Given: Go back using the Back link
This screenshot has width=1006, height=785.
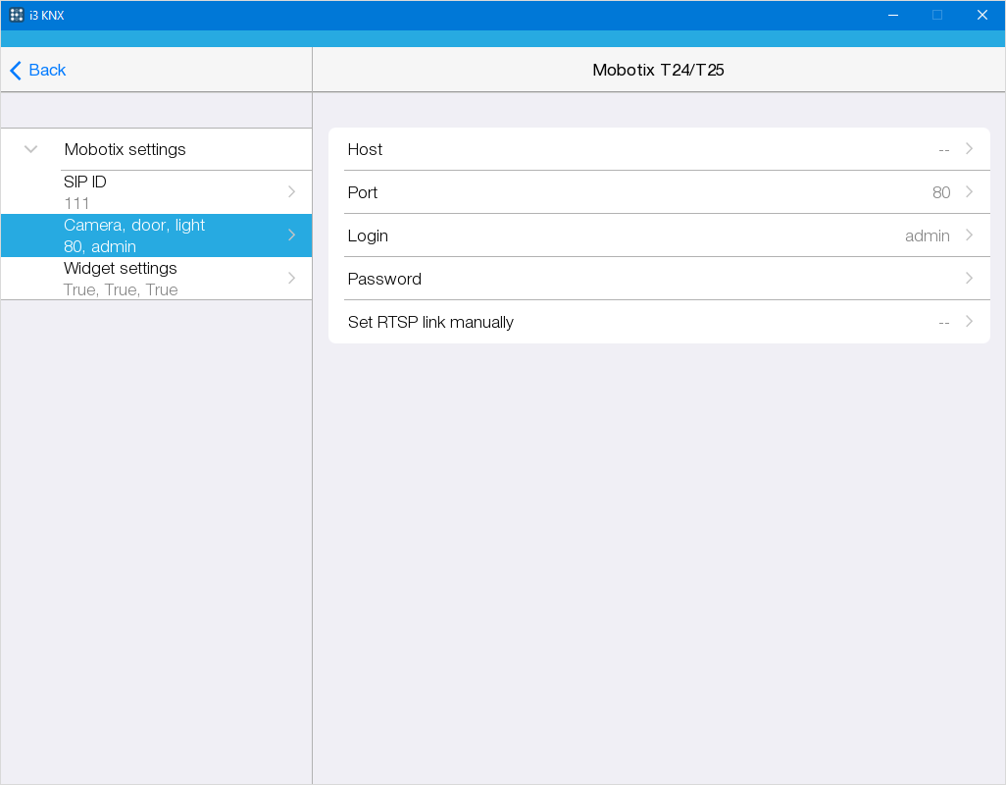Looking at the screenshot, I should (x=47, y=71).
